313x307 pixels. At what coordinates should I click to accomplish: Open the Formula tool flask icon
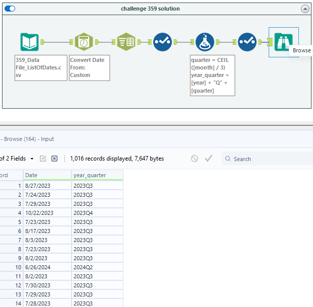point(205,42)
